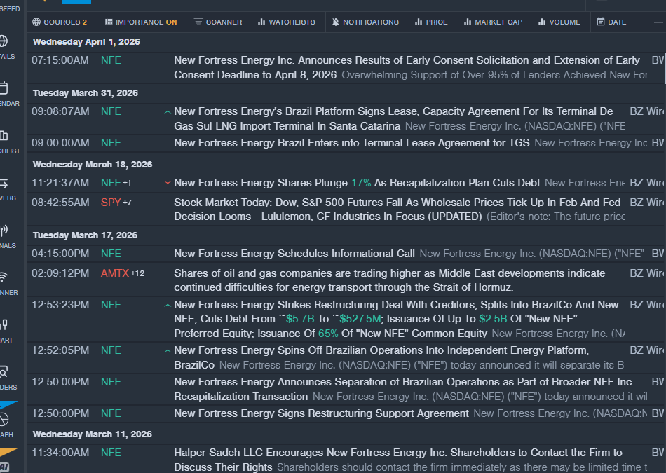666x473 pixels.
Task: Collapse filter bar with minus icon
Action: (658, 22)
